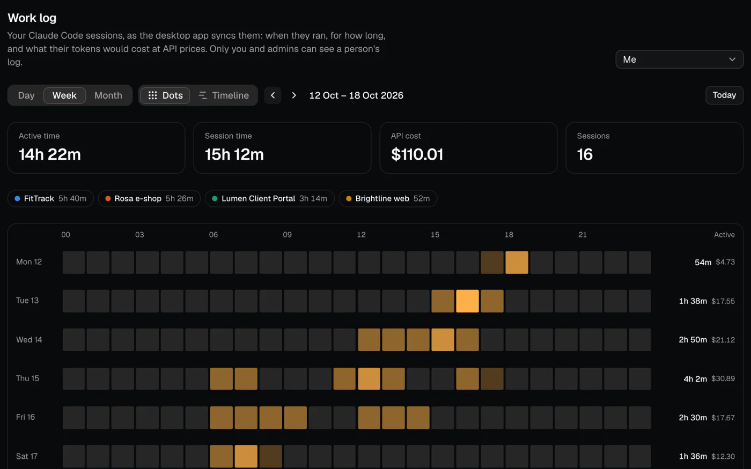Click the Tue 13 row label
The image size is (751, 469).
click(27, 301)
